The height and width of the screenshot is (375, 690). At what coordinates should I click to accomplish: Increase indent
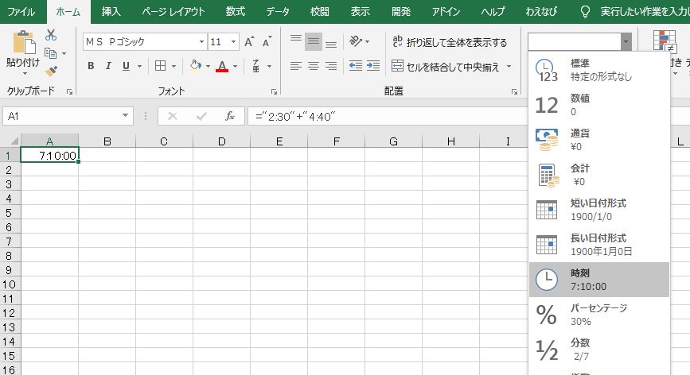[373, 66]
